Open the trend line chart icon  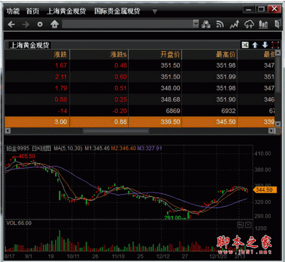point(235,24)
